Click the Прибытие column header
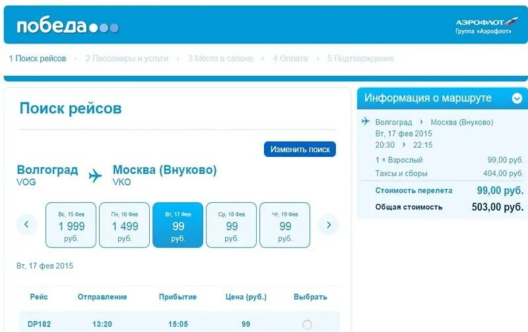Screen dimensions: 528x332 (178, 296)
